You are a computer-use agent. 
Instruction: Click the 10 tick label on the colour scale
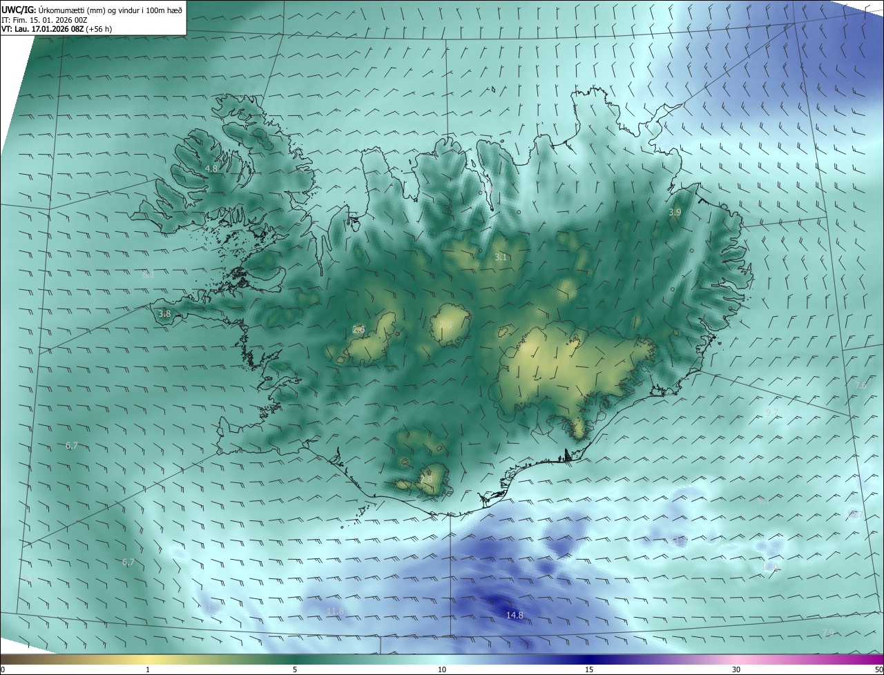pos(442,669)
